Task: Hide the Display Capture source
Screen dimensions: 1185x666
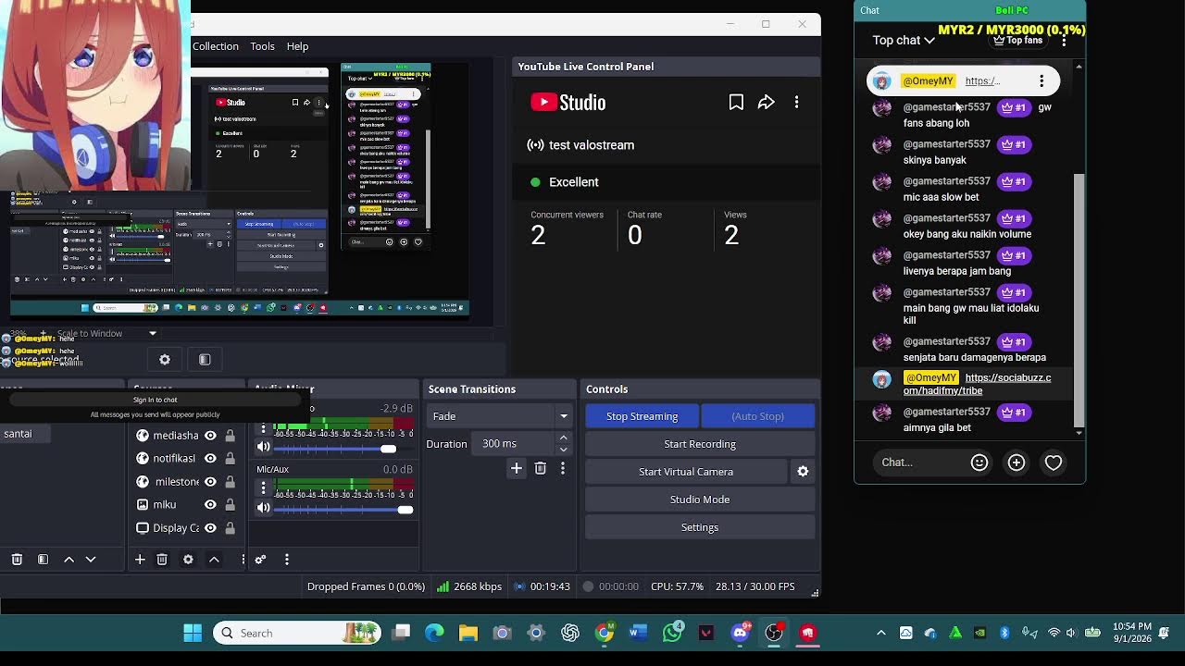Action: click(210, 528)
